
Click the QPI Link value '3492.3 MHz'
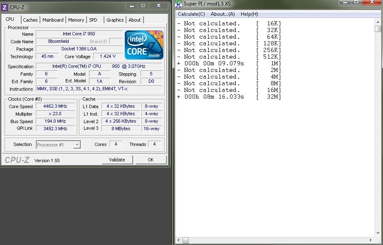coord(55,129)
